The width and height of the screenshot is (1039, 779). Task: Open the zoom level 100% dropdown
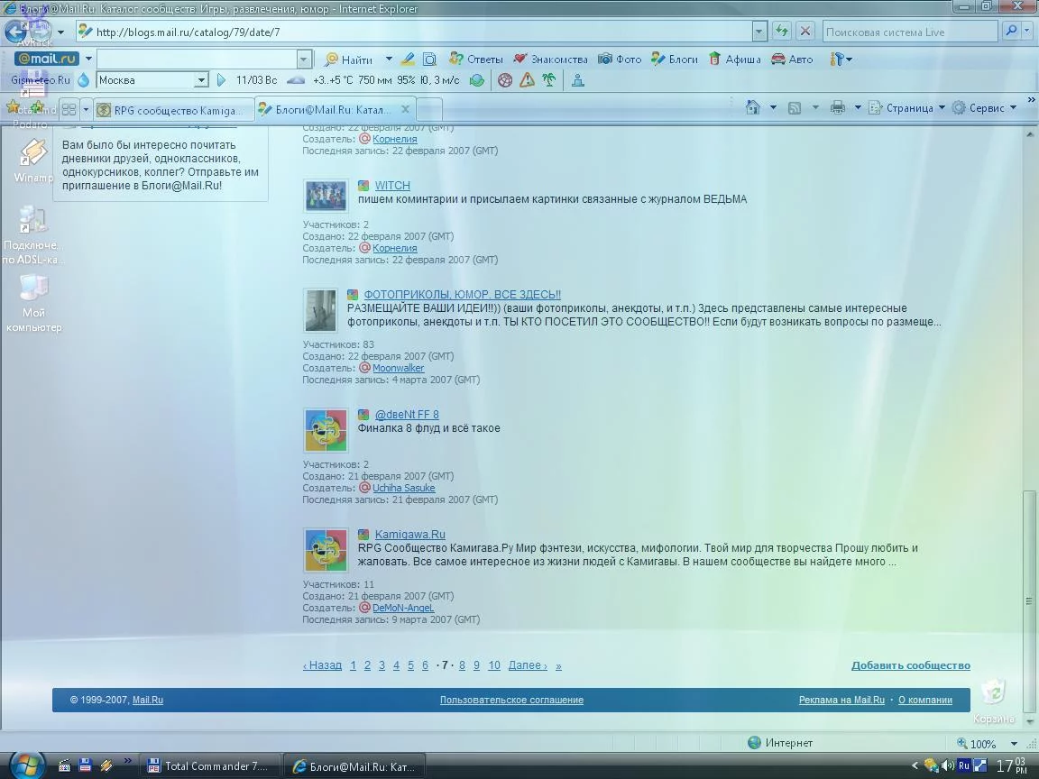(1014, 744)
